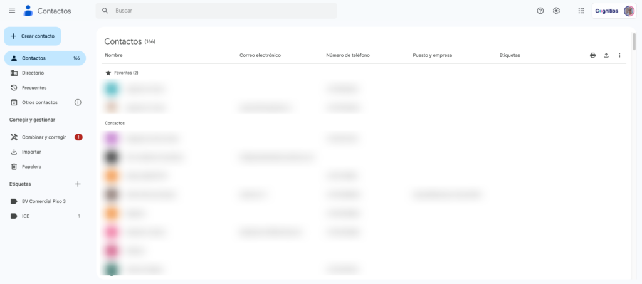Click the Importar download icon
This screenshot has width=642, height=284.
pos(14,152)
